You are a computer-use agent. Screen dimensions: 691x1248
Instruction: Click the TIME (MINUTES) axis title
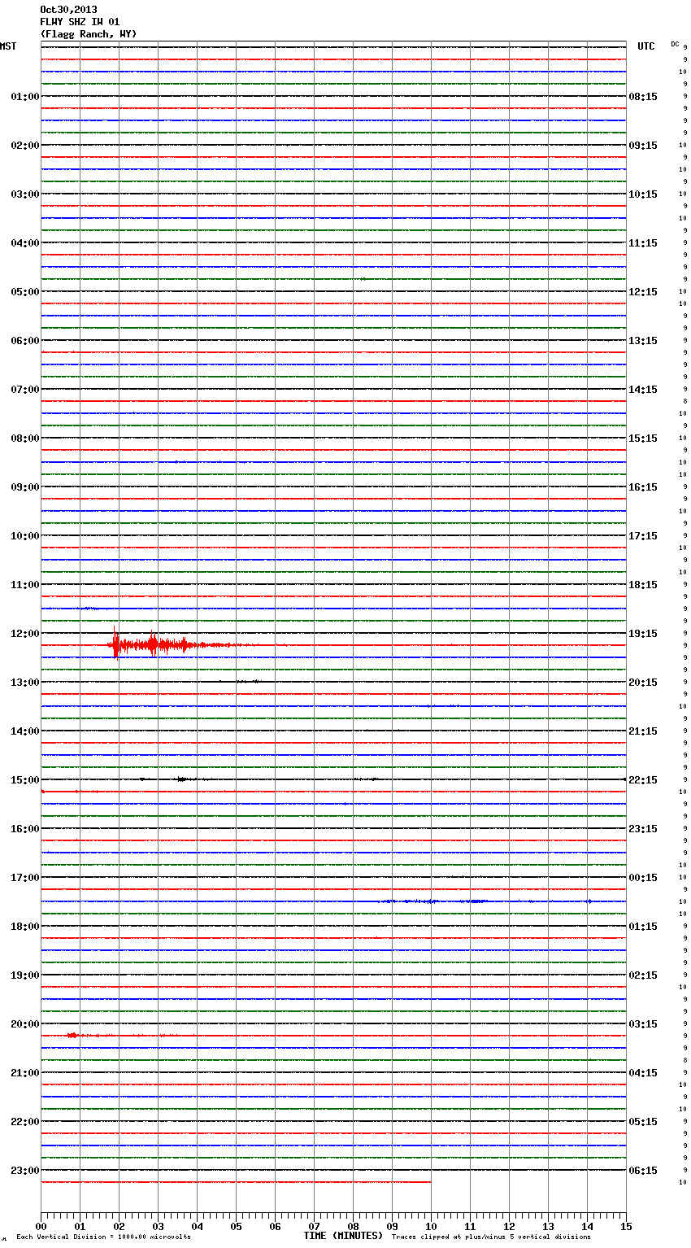343,1235
